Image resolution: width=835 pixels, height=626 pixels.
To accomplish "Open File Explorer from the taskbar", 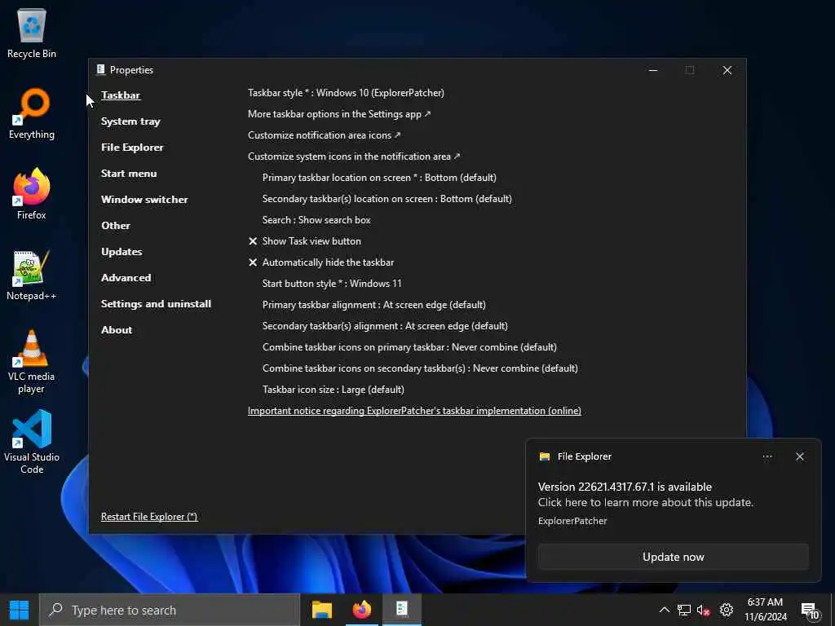I will [321, 610].
